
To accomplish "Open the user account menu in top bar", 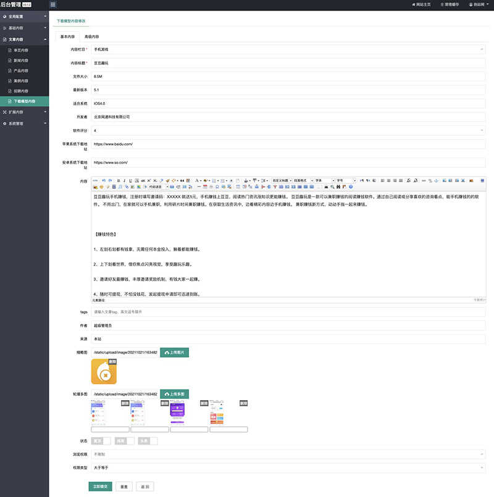I will pyautogui.click(x=479, y=4).
